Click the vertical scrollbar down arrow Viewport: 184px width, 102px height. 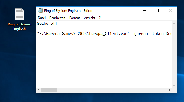(174, 86)
